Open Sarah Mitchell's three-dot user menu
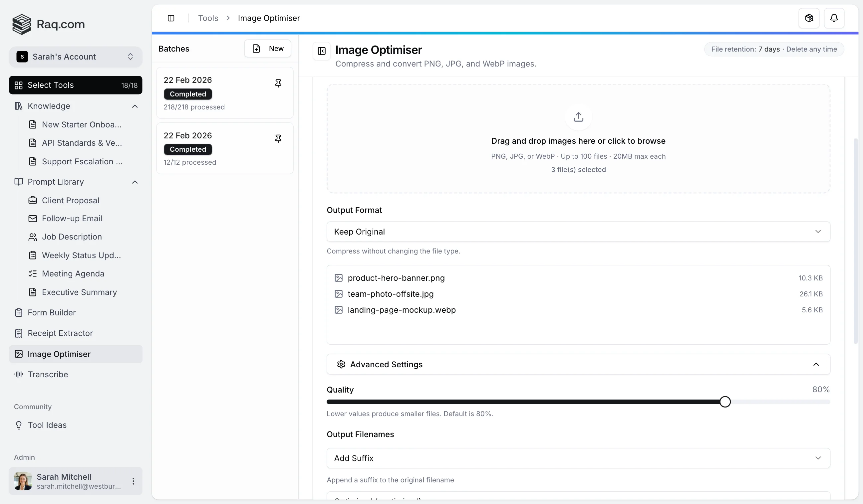Image resolution: width=863 pixels, height=504 pixels. pyautogui.click(x=133, y=481)
